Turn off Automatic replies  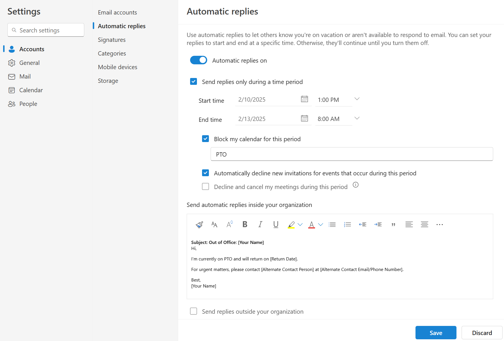198,60
